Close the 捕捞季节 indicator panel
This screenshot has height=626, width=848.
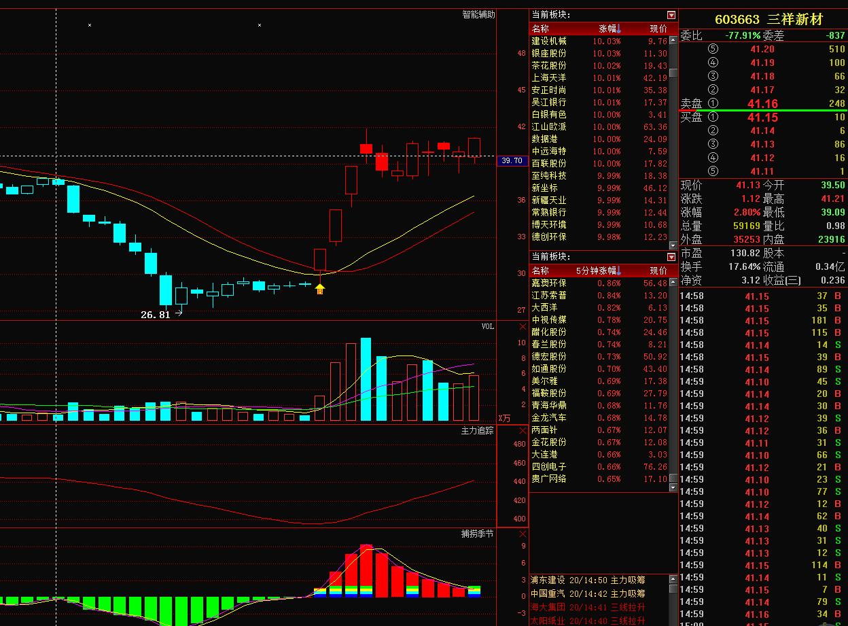[x=523, y=534]
